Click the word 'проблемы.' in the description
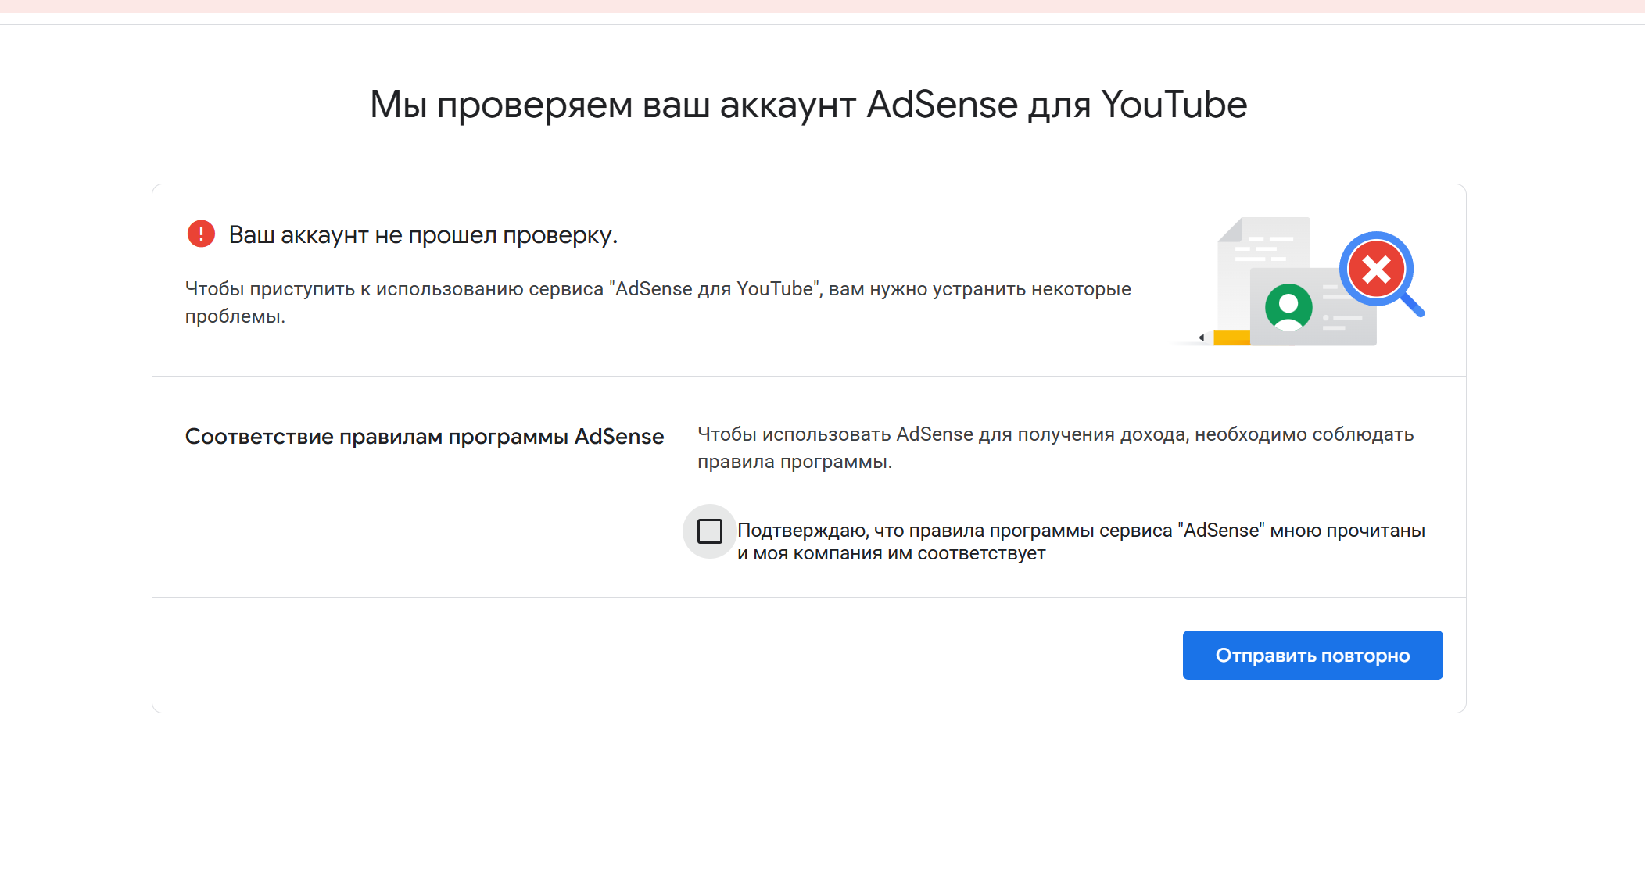This screenshot has width=1645, height=879. click(x=235, y=316)
